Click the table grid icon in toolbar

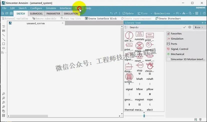[197, 13]
